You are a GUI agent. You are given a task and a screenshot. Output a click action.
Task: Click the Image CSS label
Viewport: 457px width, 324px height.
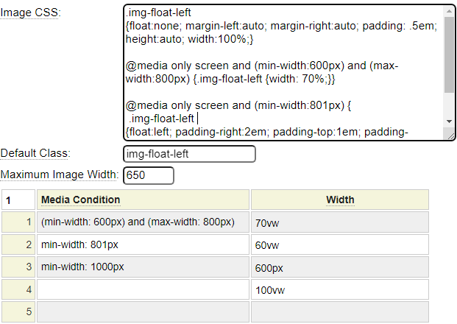[31, 14]
